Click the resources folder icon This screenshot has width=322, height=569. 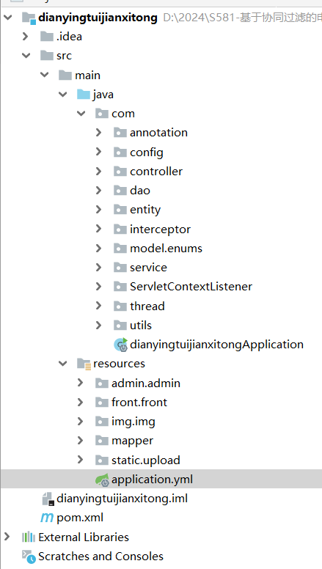tap(84, 364)
